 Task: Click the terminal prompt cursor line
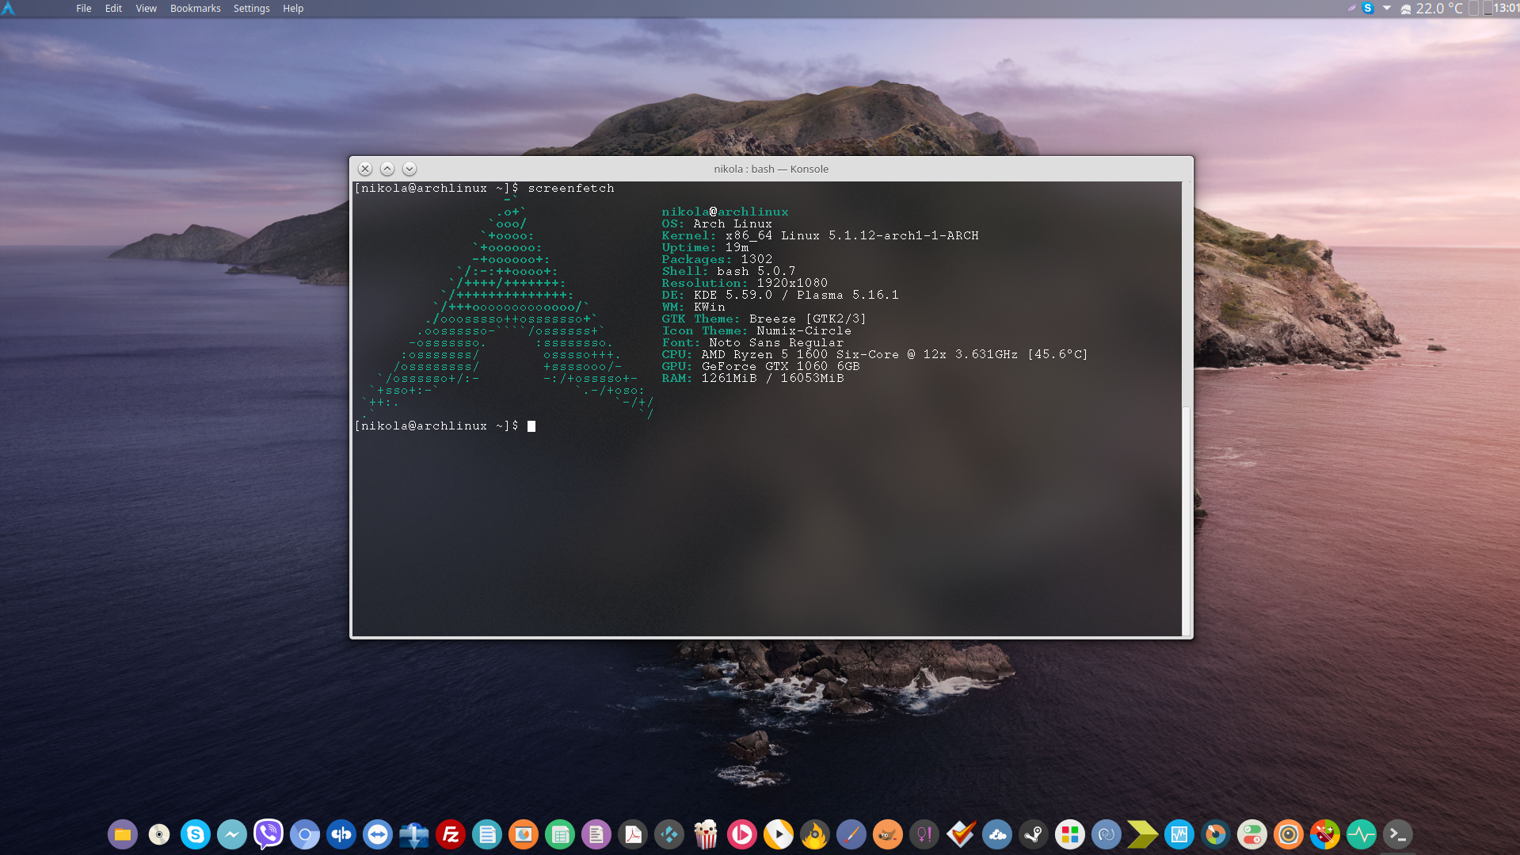[x=445, y=426]
